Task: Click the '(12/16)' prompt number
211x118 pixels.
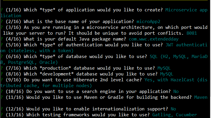Action: (15, 109)
